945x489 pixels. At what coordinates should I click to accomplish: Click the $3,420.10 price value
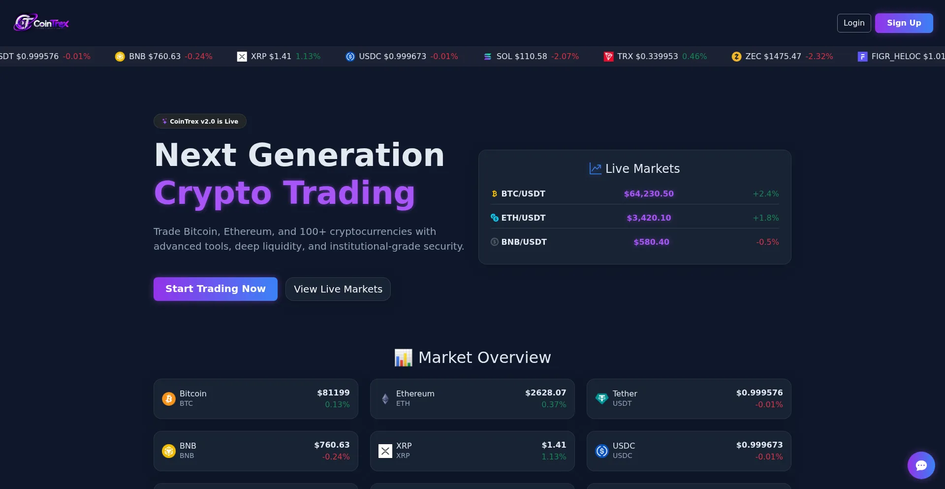tap(649, 218)
